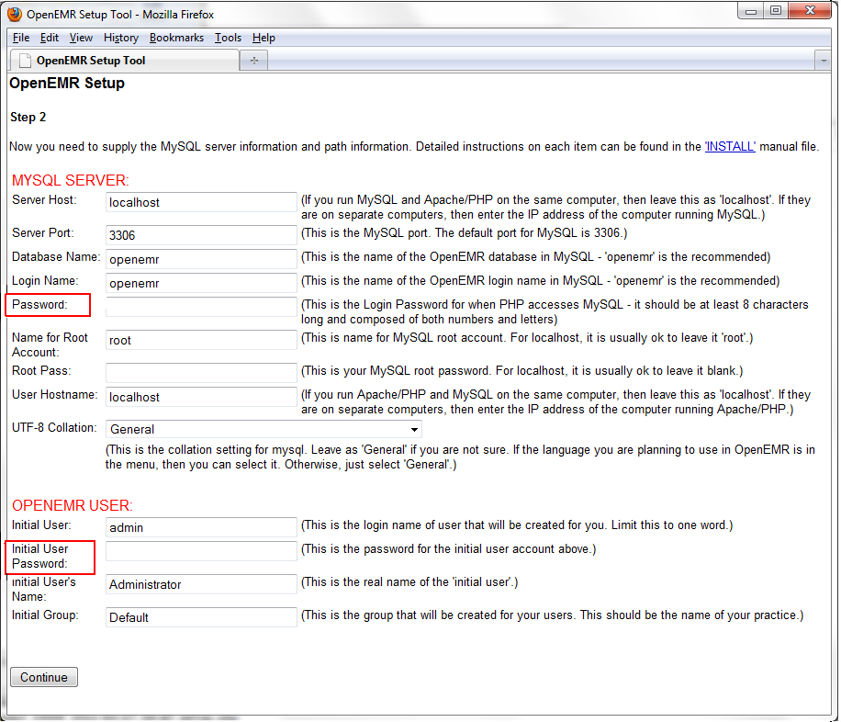Click the UTF-8 Collation label
Screen dimensions: 841x722
click(x=54, y=427)
